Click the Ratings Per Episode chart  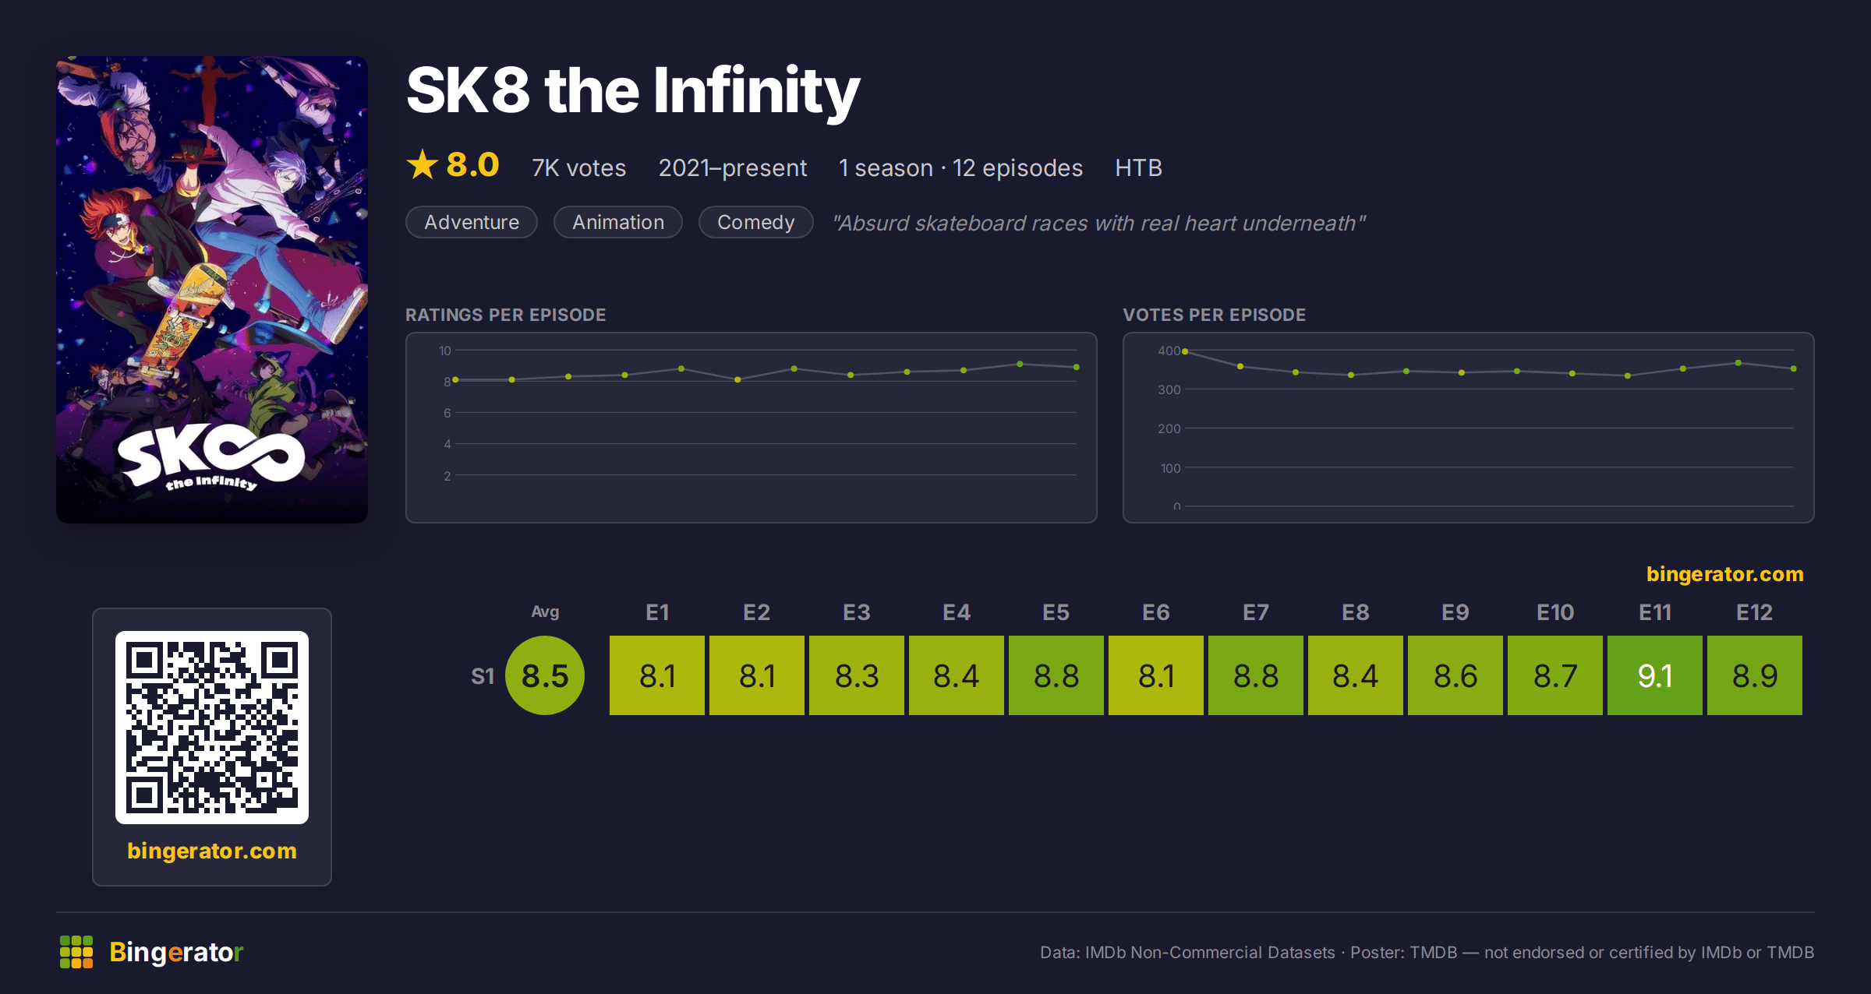[x=752, y=428]
